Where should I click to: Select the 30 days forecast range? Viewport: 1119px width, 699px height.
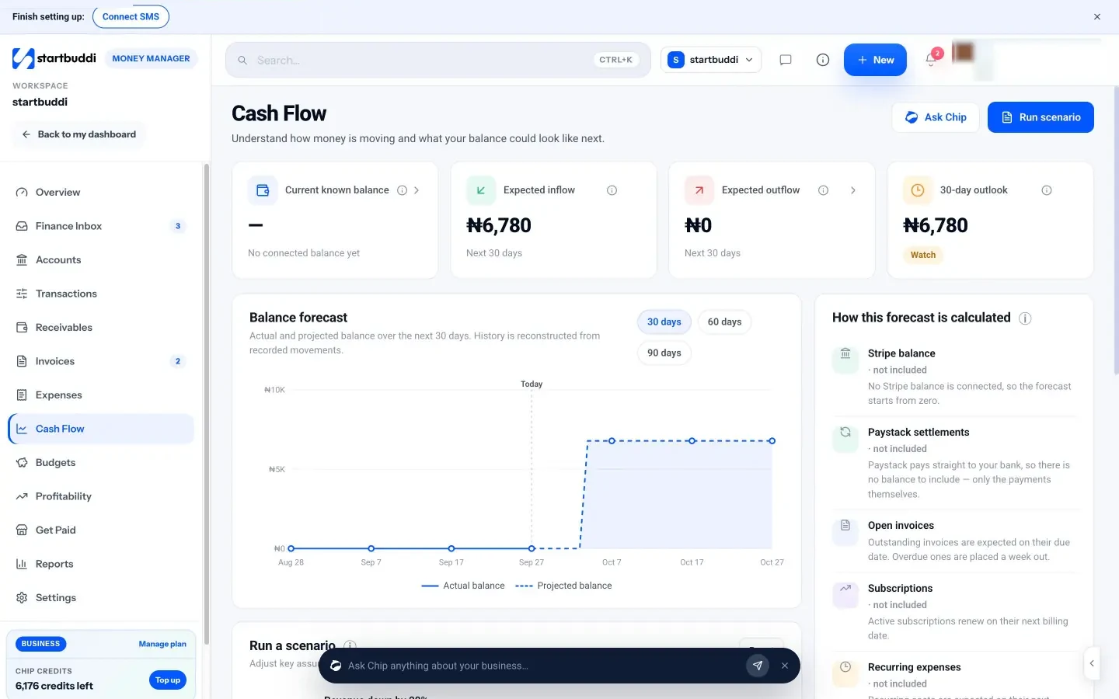pos(664,322)
